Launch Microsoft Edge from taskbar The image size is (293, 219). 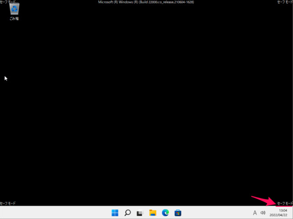click(166, 213)
